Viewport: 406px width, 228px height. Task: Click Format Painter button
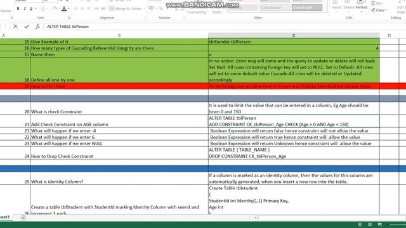pyautogui.click(x=6, y=11)
